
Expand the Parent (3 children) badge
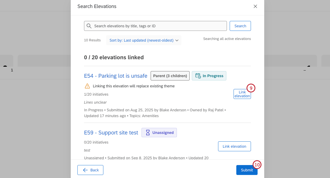pyautogui.click(x=170, y=76)
